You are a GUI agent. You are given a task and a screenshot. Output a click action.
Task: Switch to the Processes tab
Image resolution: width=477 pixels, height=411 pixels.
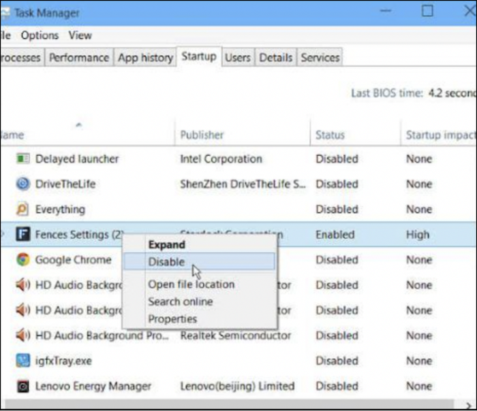coord(21,57)
